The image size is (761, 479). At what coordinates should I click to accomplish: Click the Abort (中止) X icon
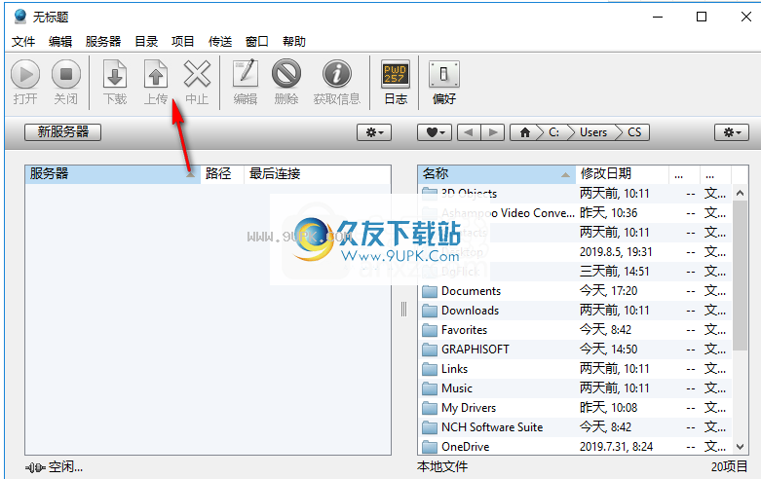tap(197, 75)
